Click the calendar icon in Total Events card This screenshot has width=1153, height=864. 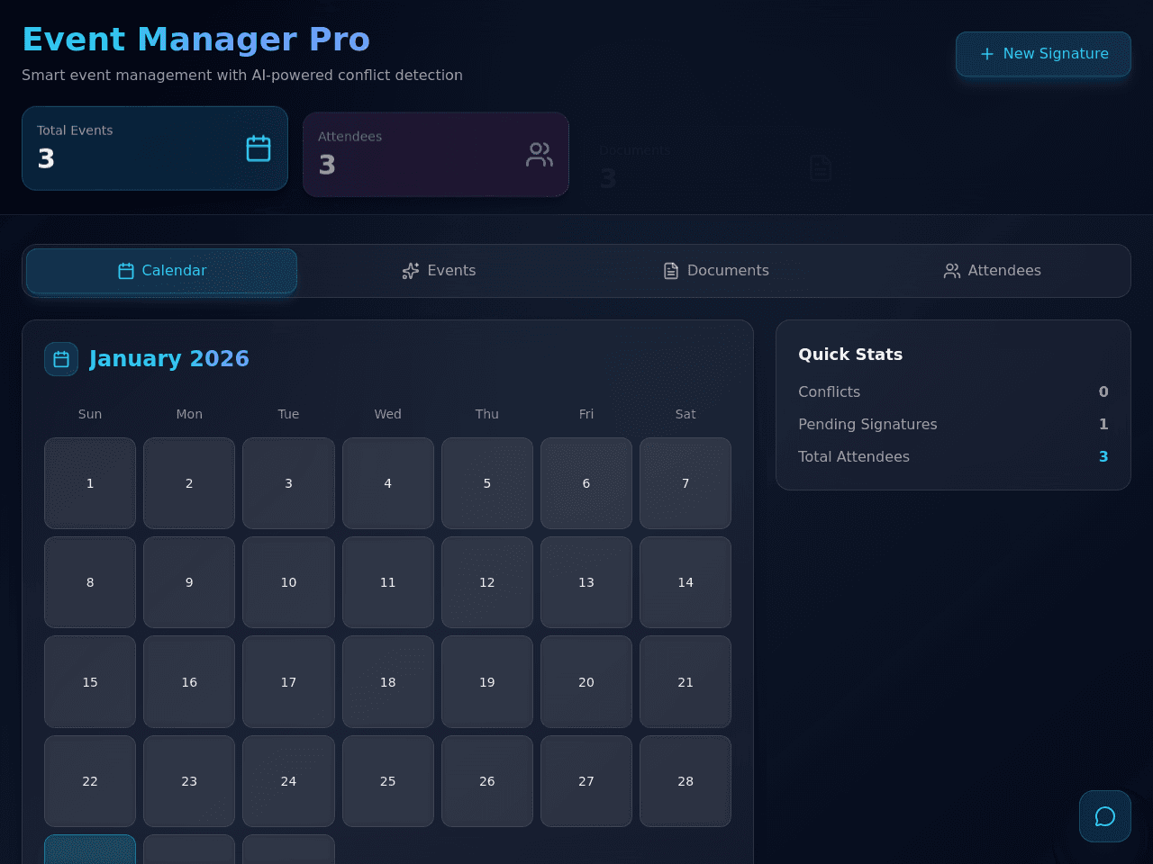pos(259,148)
